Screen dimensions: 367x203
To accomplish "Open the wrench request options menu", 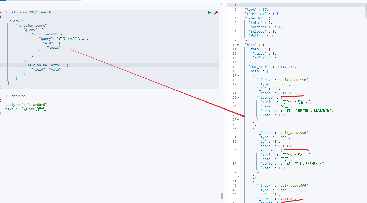I will click(216, 12).
